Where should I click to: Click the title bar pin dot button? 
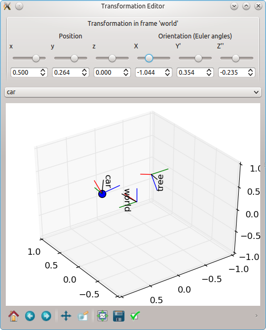click(x=19, y=6)
